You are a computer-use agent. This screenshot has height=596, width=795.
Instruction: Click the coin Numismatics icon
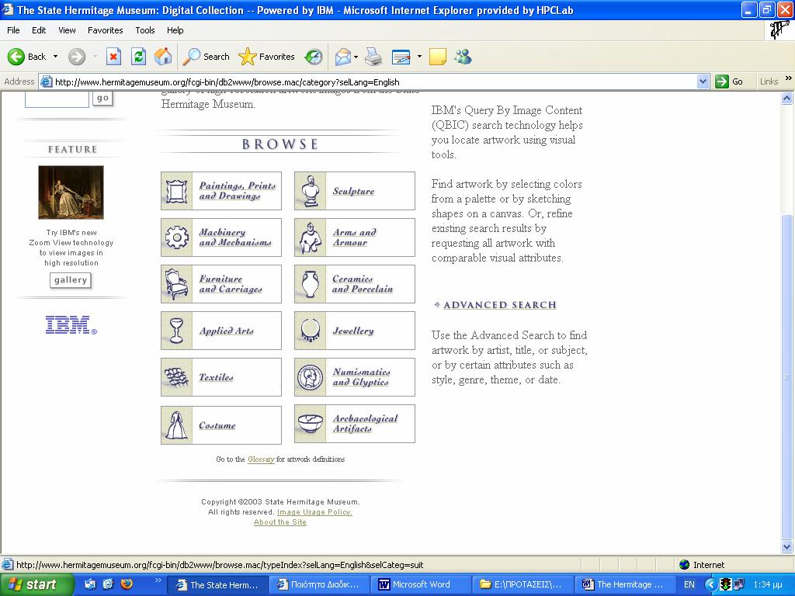tap(311, 377)
